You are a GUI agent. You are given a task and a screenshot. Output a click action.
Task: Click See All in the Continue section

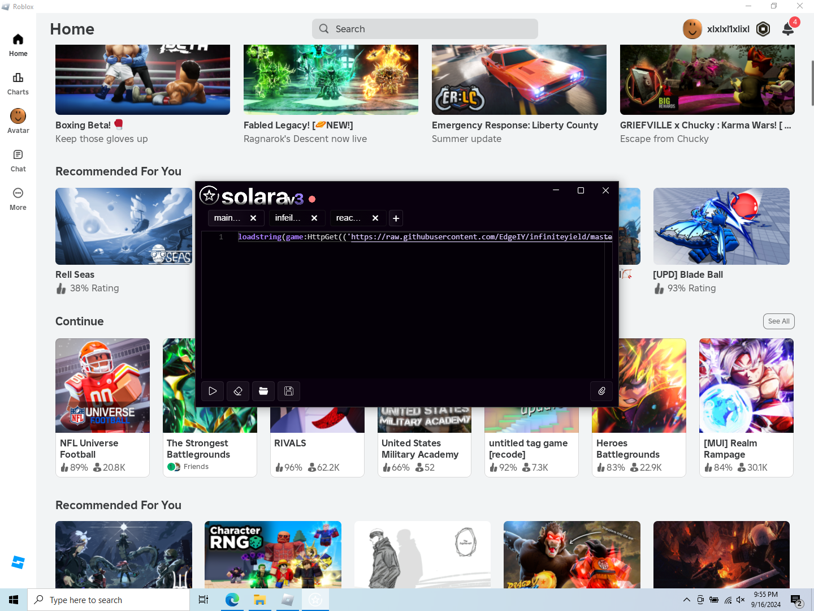[779, 321]
